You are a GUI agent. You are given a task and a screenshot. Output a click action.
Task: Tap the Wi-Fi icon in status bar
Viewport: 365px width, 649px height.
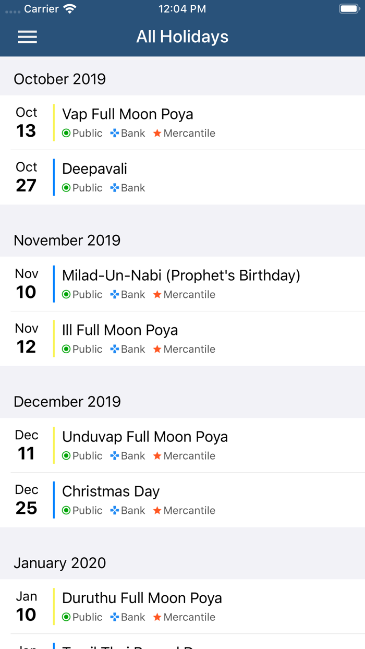coord(69,8)
